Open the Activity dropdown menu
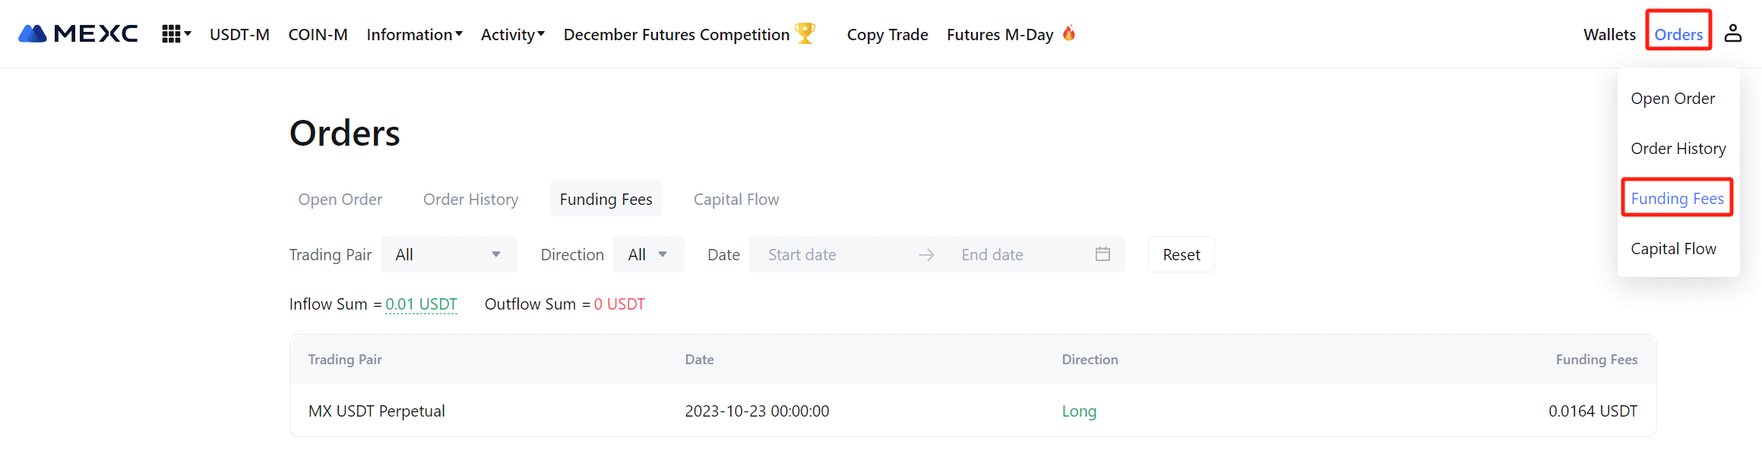The width and height of the screenshot is (1762, 472). 512,34
